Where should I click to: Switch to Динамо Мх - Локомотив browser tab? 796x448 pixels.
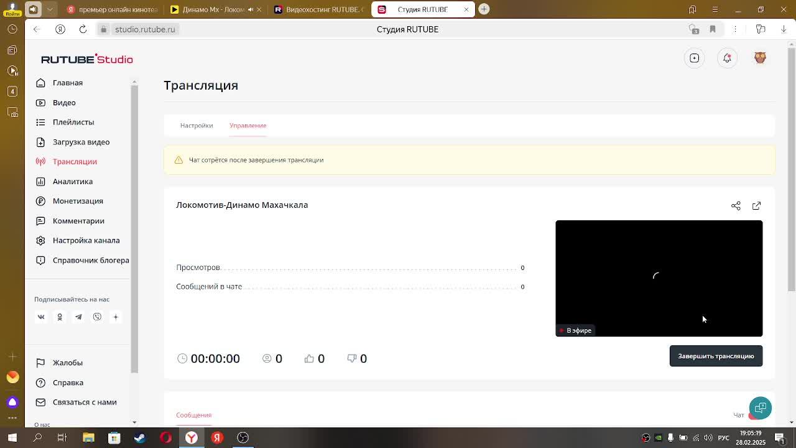(x=215, y=9)
